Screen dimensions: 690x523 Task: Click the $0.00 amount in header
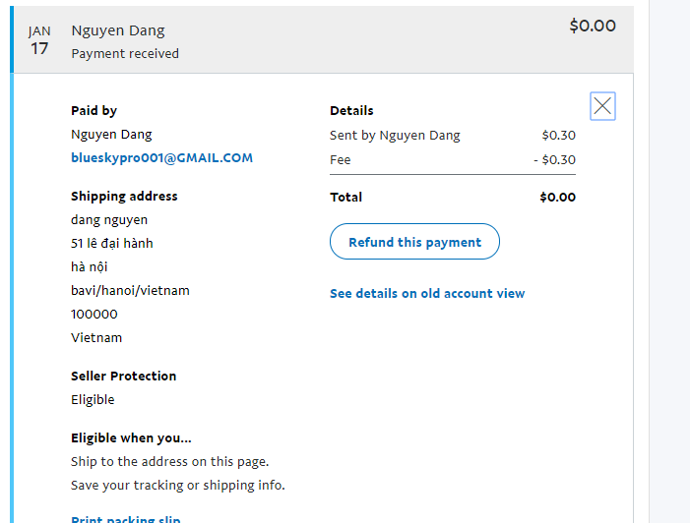[x=592, y=26]
